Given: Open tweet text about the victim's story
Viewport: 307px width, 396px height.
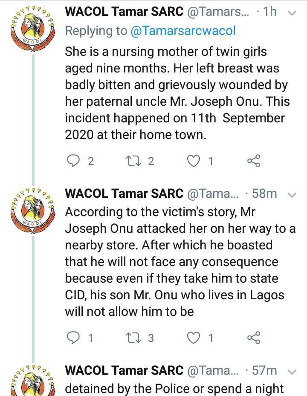Looking at the screenshot, I should click(180, 262).
